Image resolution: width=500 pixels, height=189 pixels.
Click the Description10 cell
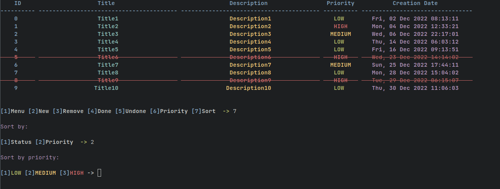pyautogui.click(x=248, y=88)
